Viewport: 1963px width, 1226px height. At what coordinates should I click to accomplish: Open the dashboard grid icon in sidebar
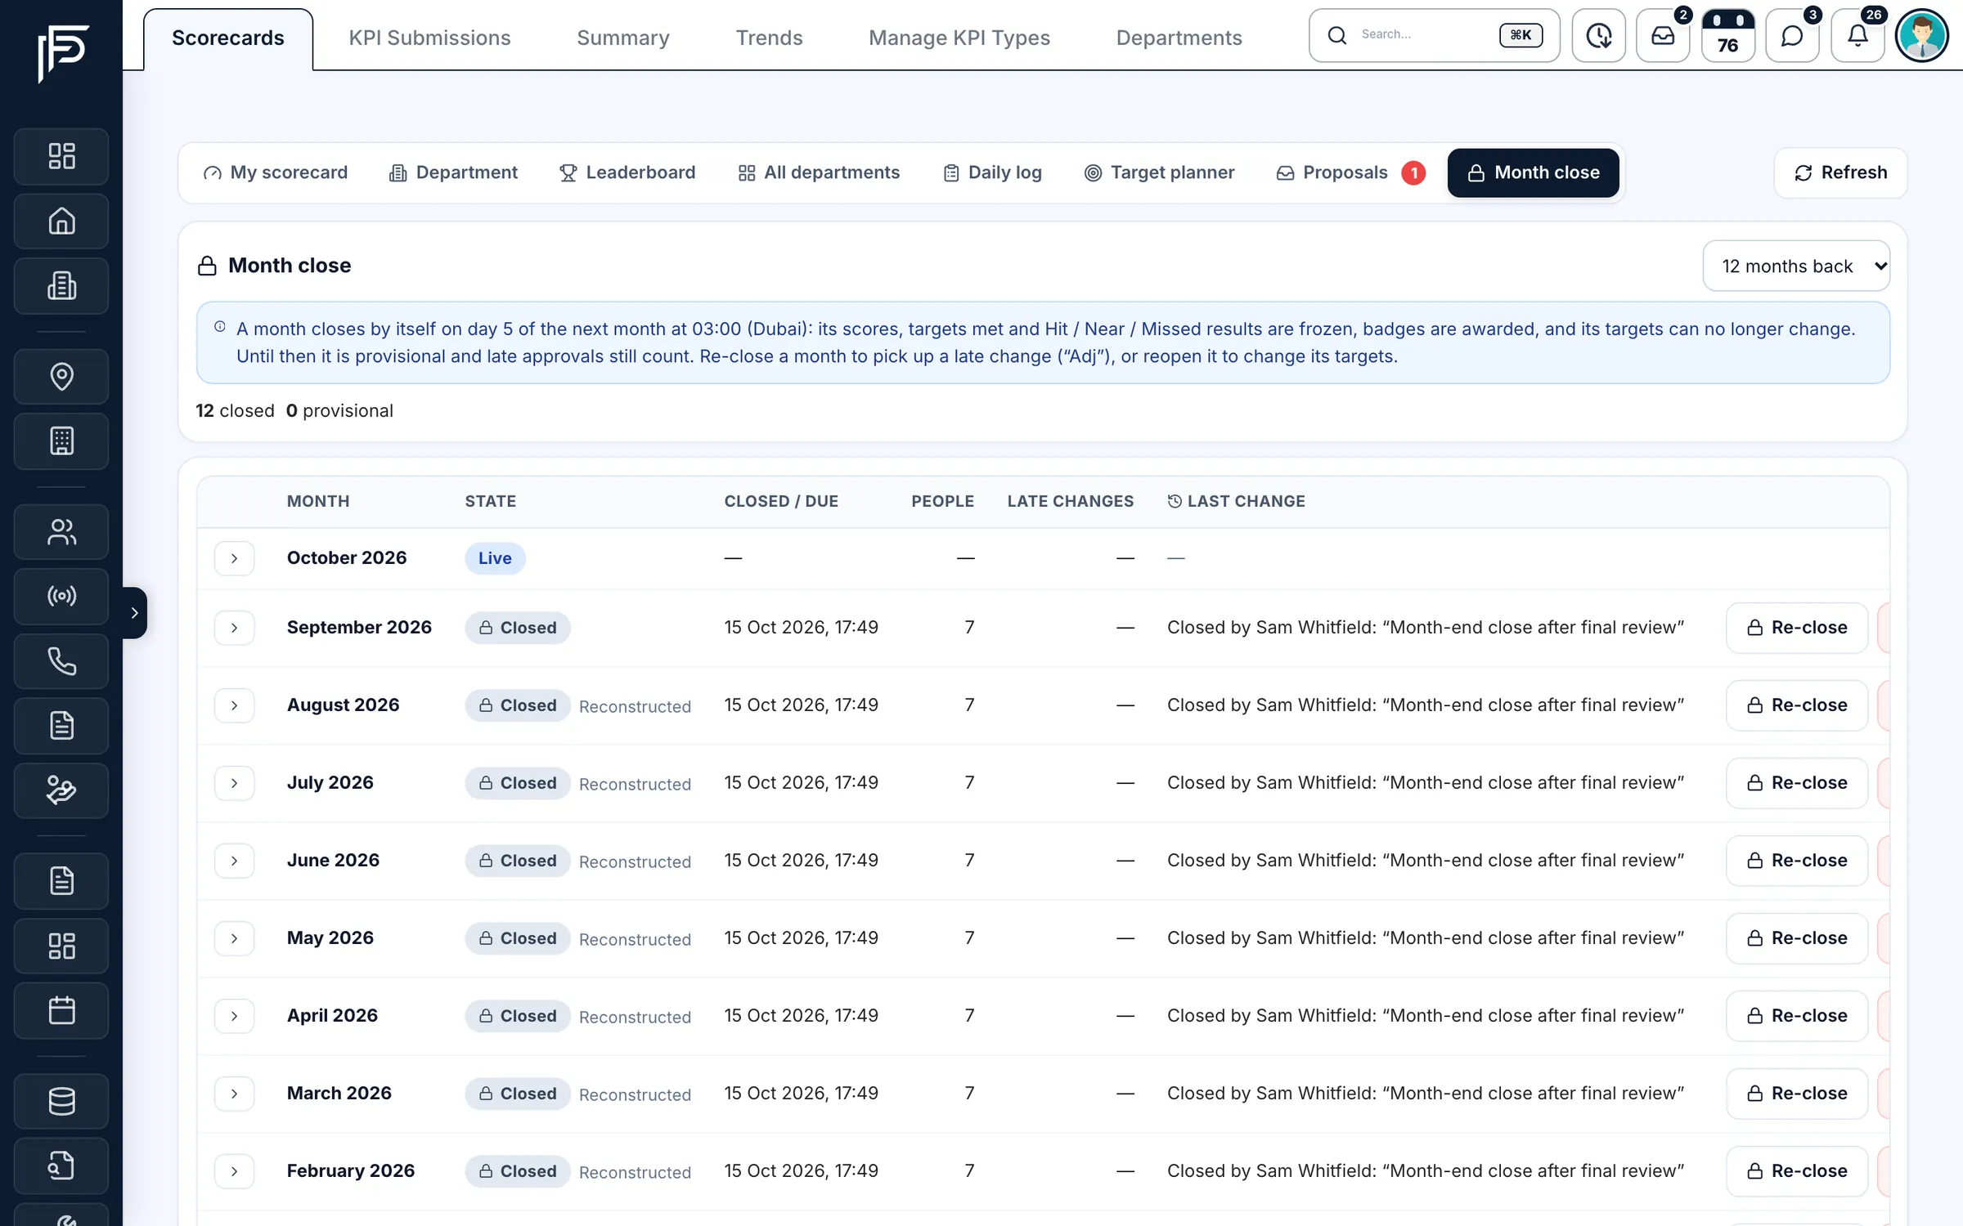(x=61, y=156)
